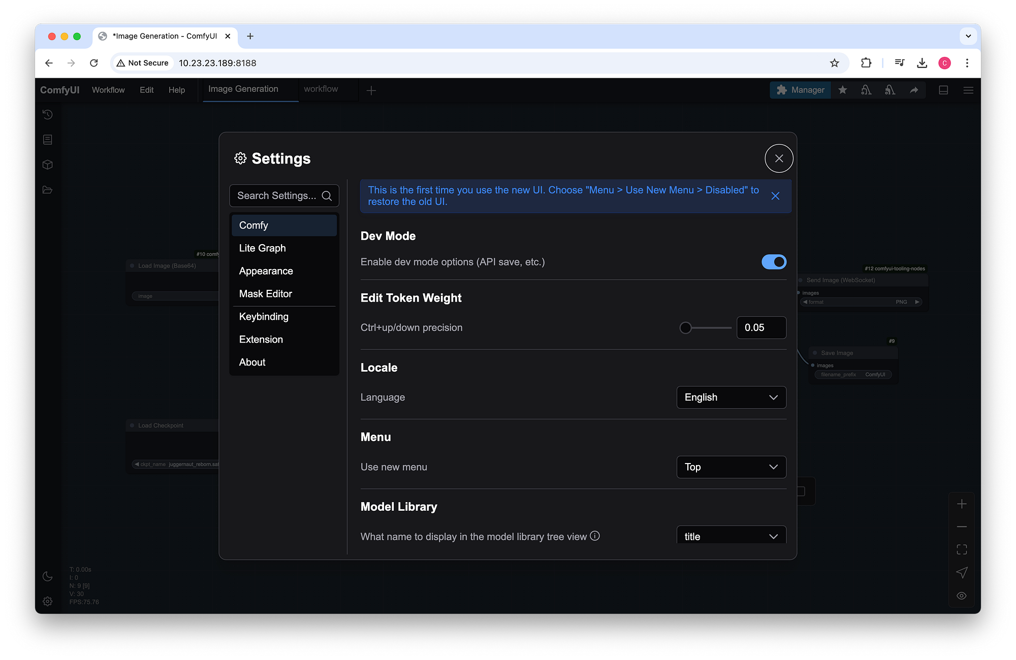Viewport: 1016px width, 660px height.
Task: Open the queue history sidebar icon
Action: point(47,115)
